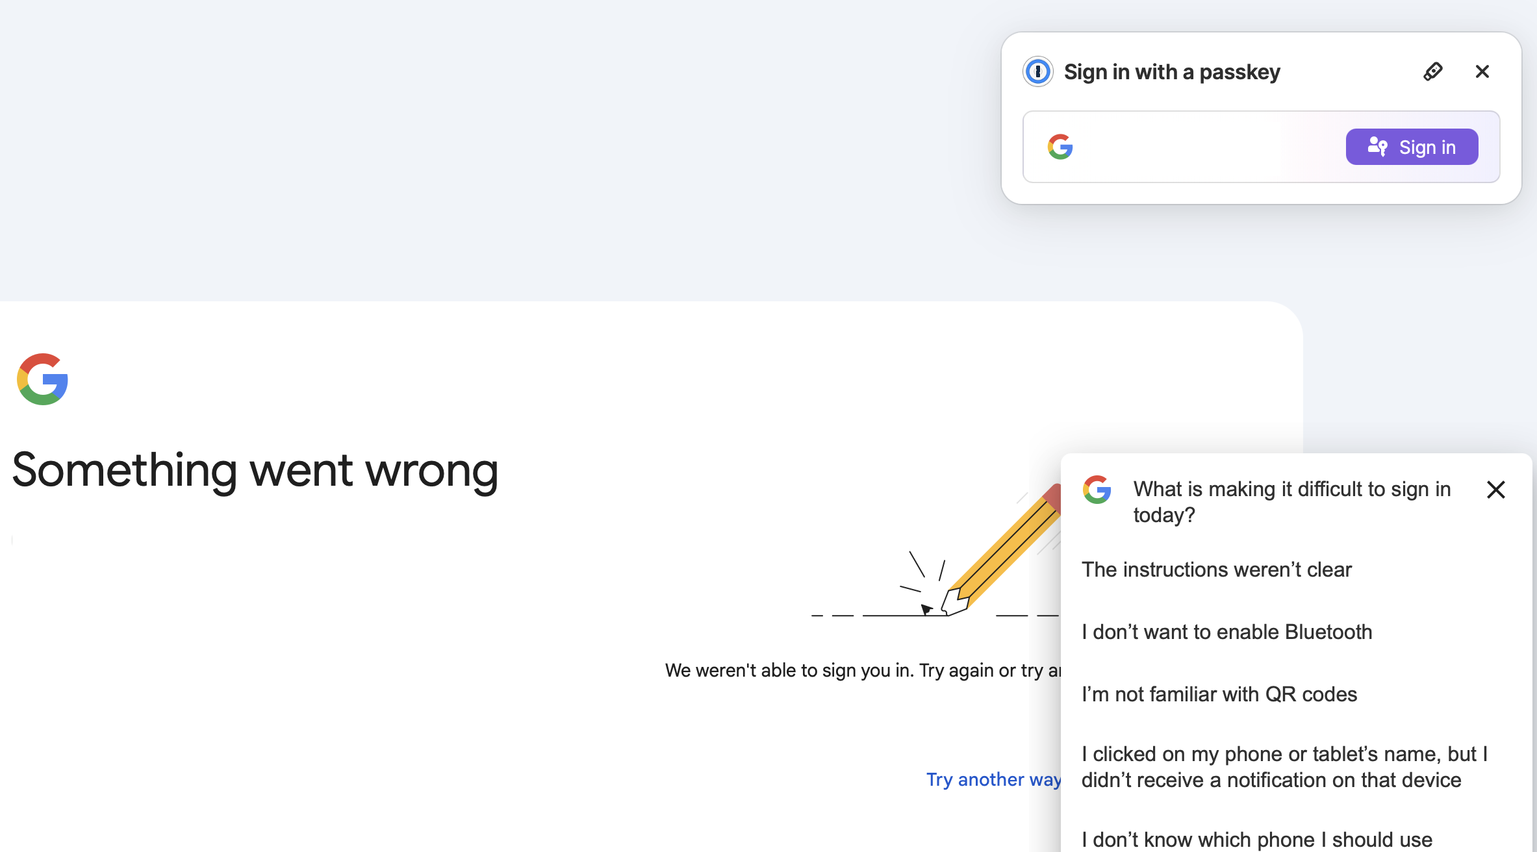Click the Google logo in survey panel header
The height and width of the screenshot is (852, 1537).
pyautogui.click(x=1097, y=490)
